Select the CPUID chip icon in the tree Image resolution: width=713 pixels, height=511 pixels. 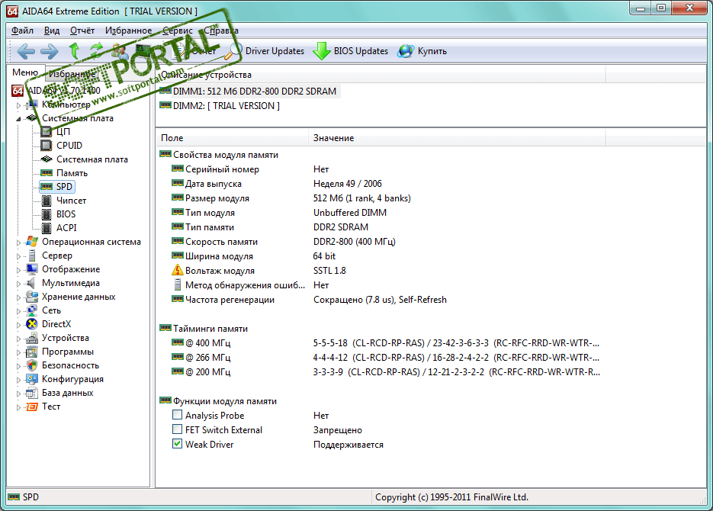[x=46, y=146]
